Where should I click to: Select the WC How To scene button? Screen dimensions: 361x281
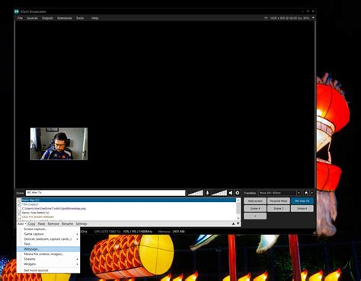point(302,201)
